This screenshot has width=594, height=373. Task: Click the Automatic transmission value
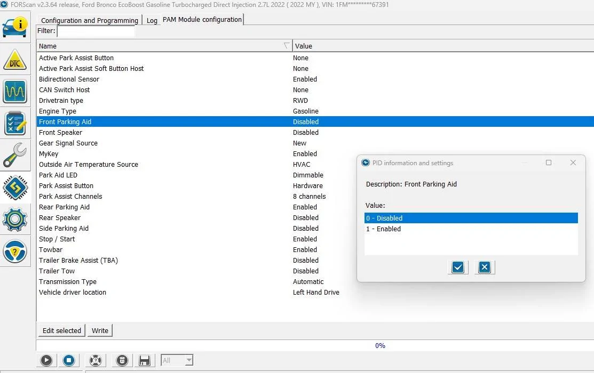(308, 281)
